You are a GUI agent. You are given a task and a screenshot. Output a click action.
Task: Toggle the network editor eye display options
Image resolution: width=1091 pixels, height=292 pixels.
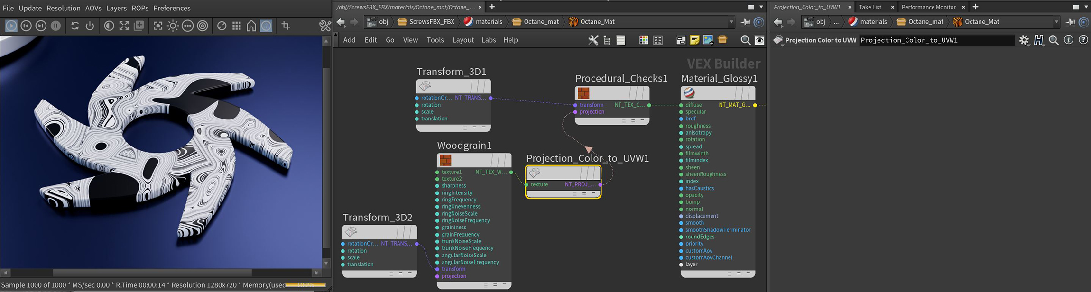click(x=759, y=40)
